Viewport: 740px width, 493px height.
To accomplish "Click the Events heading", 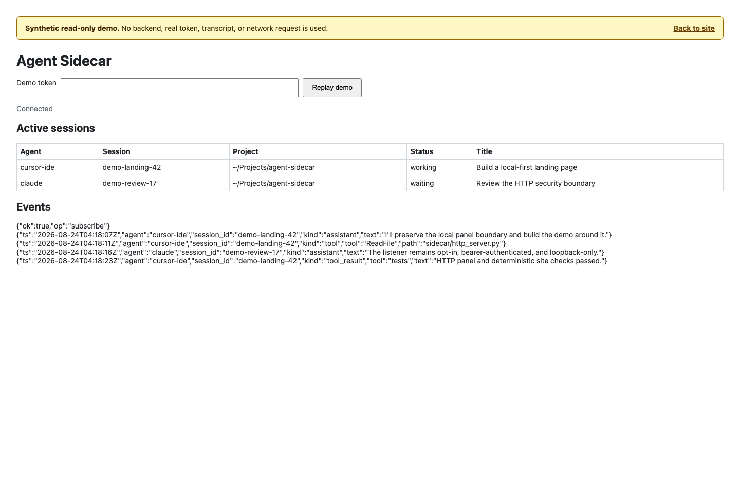I will [x=33, y=207].
